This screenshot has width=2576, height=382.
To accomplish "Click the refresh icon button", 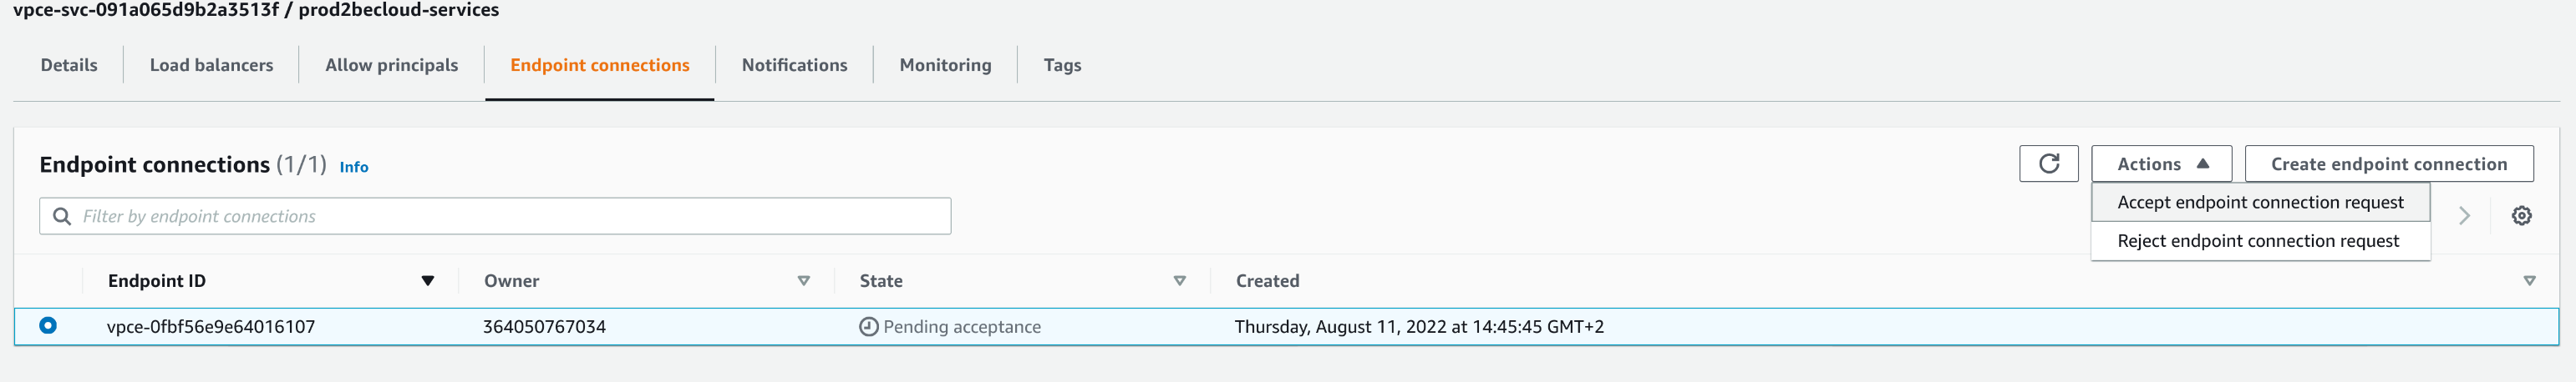I will pos(2048,163).
